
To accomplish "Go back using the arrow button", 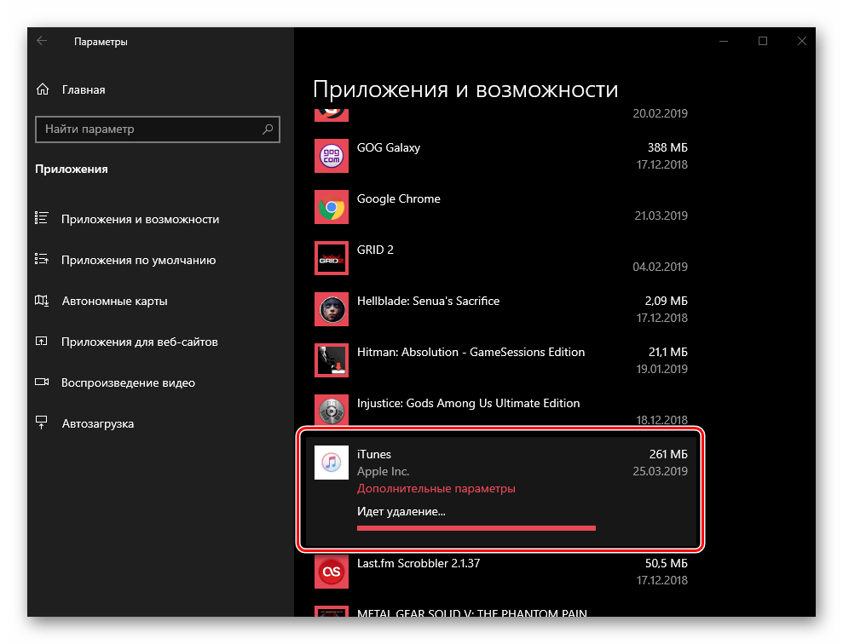I will 42,41.
